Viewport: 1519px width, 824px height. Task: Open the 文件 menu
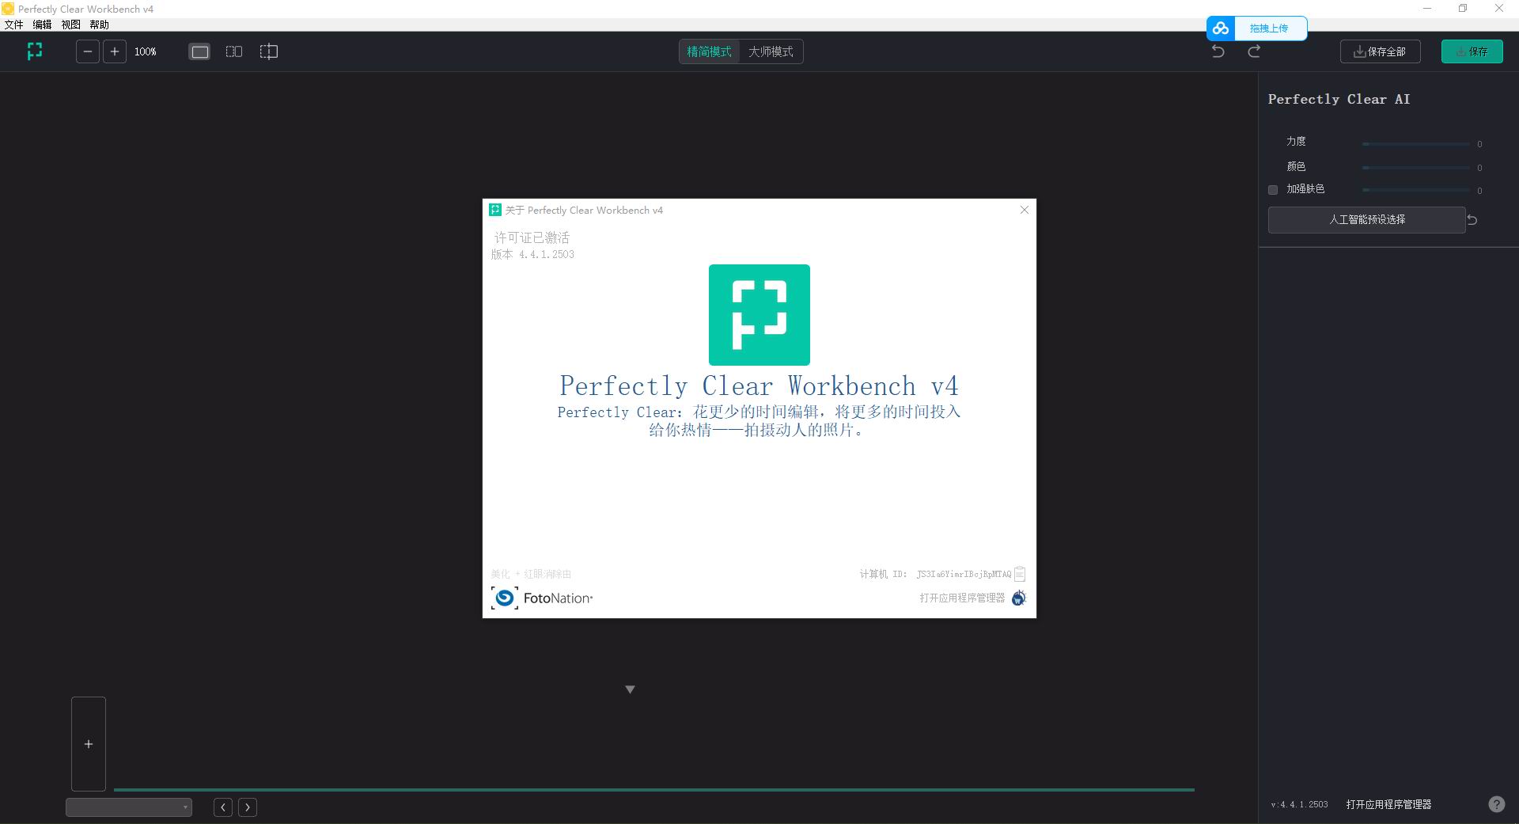pos(13,25)
